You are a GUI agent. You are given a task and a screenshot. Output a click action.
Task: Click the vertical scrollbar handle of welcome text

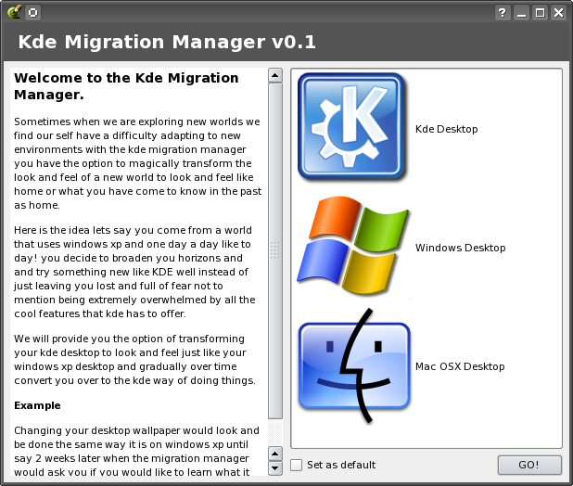click(x=275, y=250)
